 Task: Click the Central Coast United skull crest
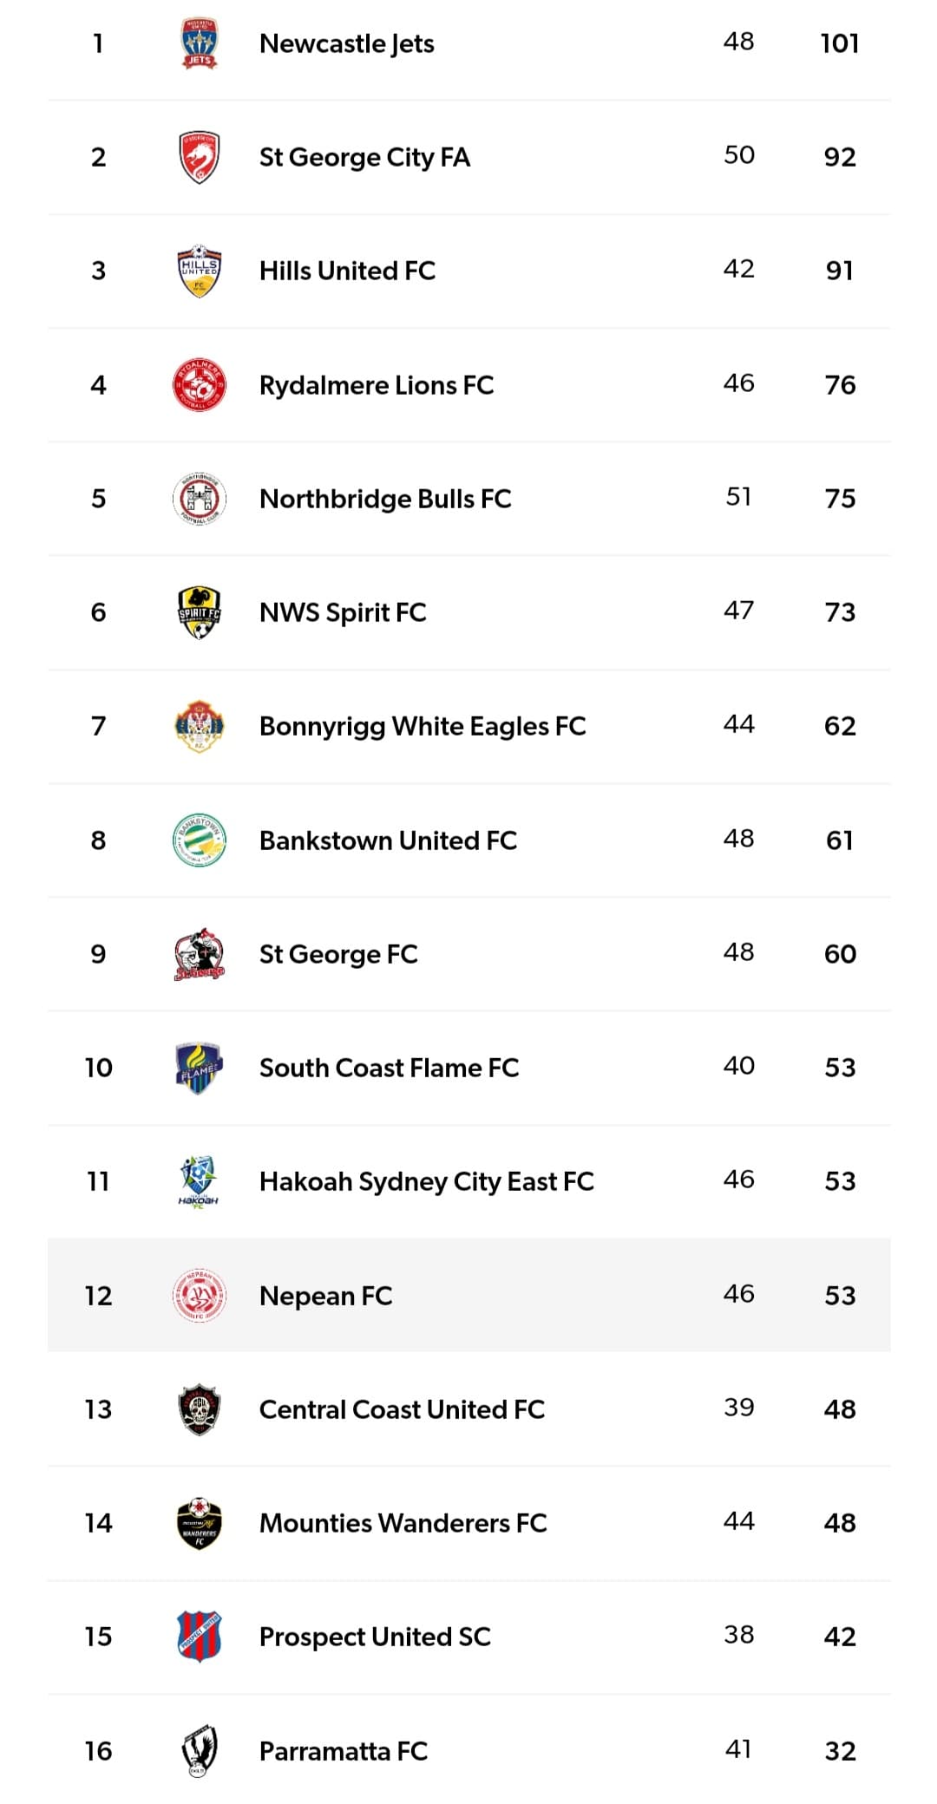[x=199, y=1409]
